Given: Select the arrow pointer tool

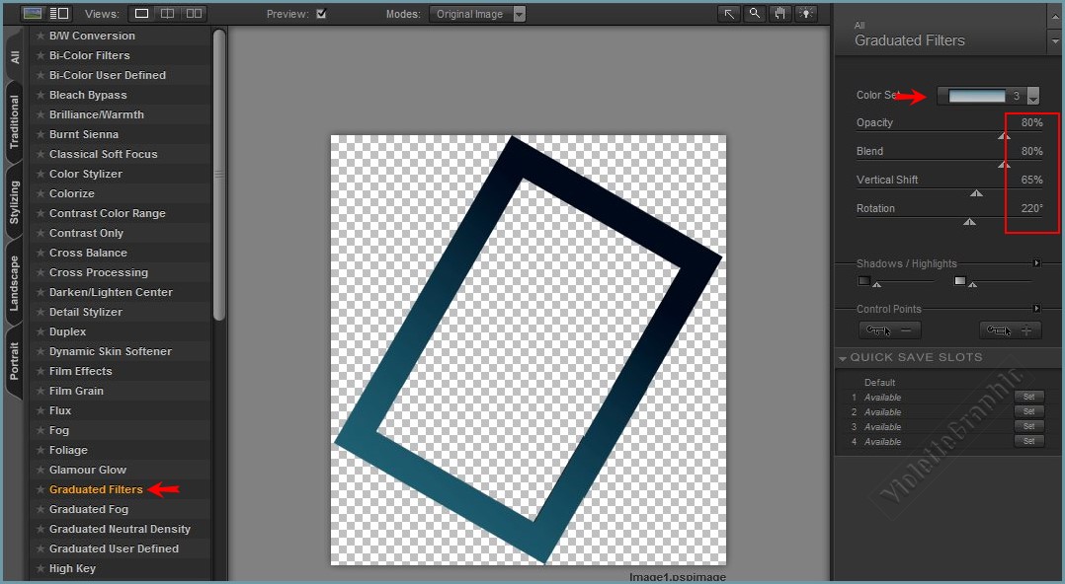Looking at the screenshot, I should pos(729,14).
